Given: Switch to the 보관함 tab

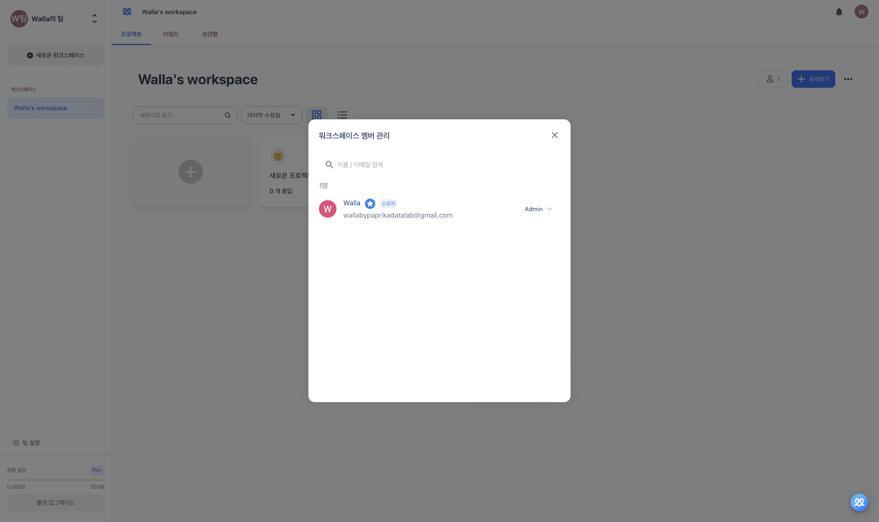Looking at the screenshot, I should coord(209,34).
